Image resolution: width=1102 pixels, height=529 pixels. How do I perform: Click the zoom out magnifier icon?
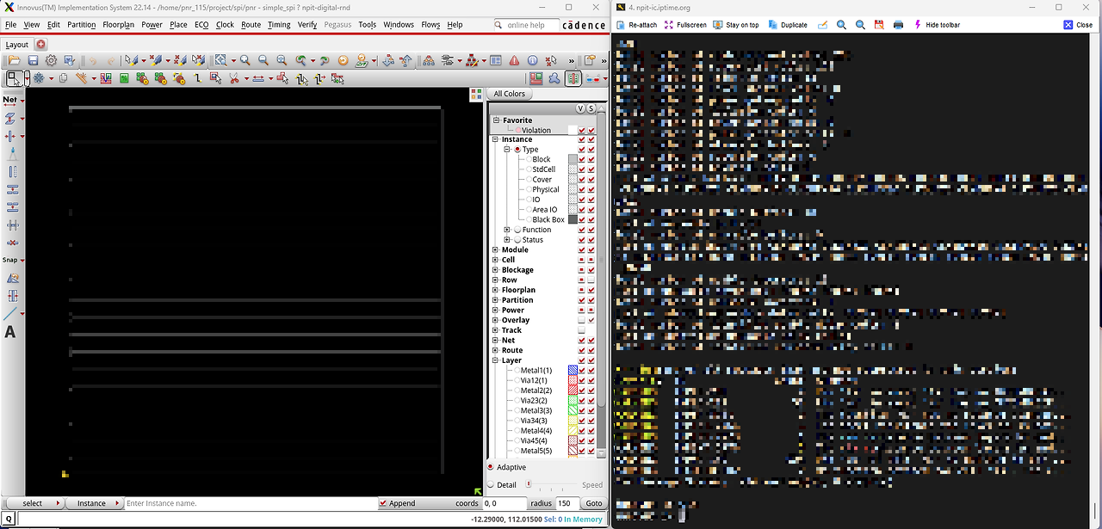pyautogui.click(x=263, y=61)
